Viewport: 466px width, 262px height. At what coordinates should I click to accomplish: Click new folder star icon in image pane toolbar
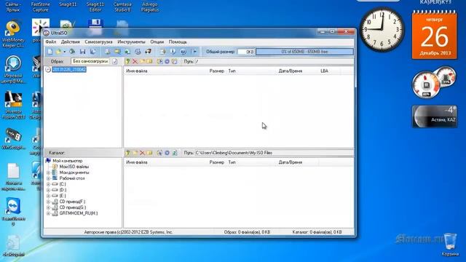[143, 61]
